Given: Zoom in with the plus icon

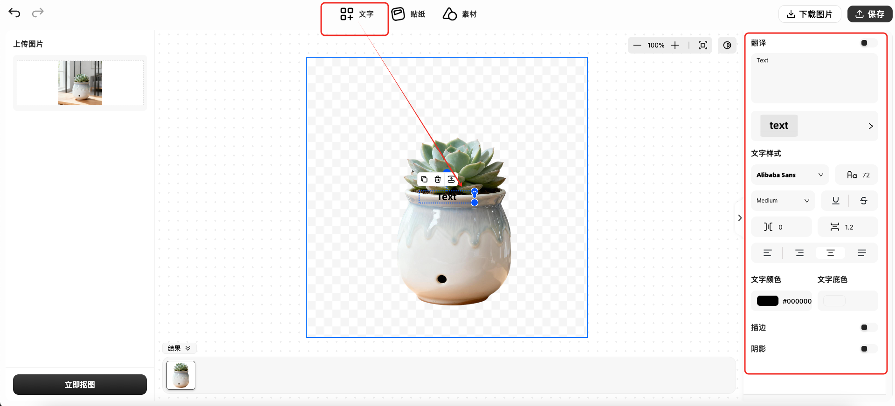Looking at the screenshot, I should 675,45.
